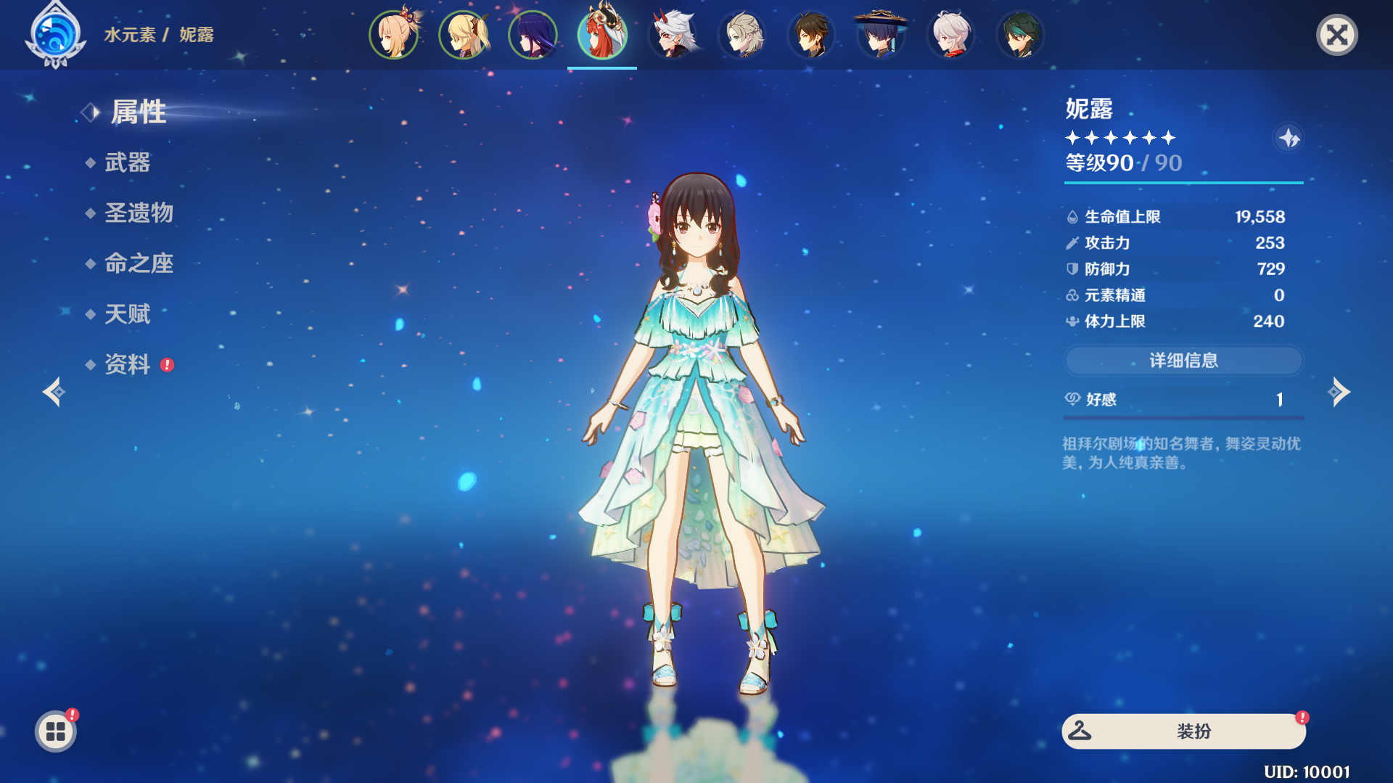
Task: Select the brown-haired character portrait
Action: point(811,35)
